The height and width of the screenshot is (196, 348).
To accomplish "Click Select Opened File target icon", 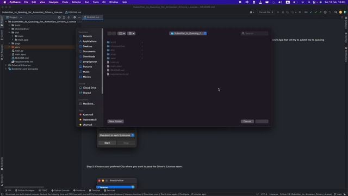I will point(59,17).
